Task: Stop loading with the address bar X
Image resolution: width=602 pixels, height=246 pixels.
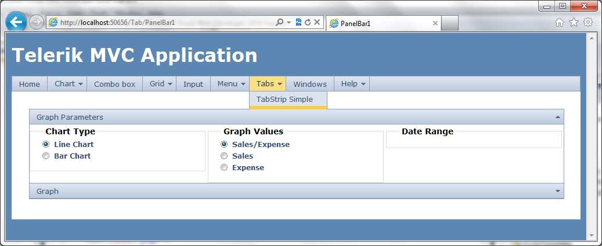Action: [317, 23]
